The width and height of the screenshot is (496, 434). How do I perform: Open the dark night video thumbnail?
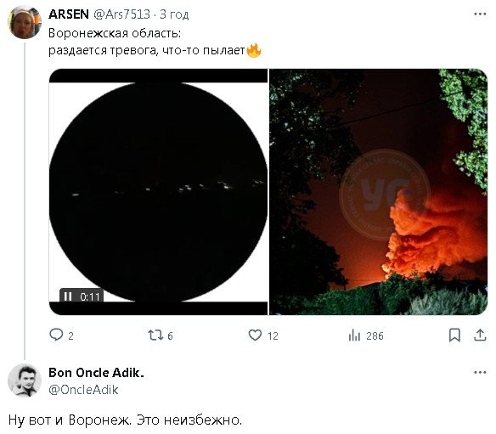158,192
